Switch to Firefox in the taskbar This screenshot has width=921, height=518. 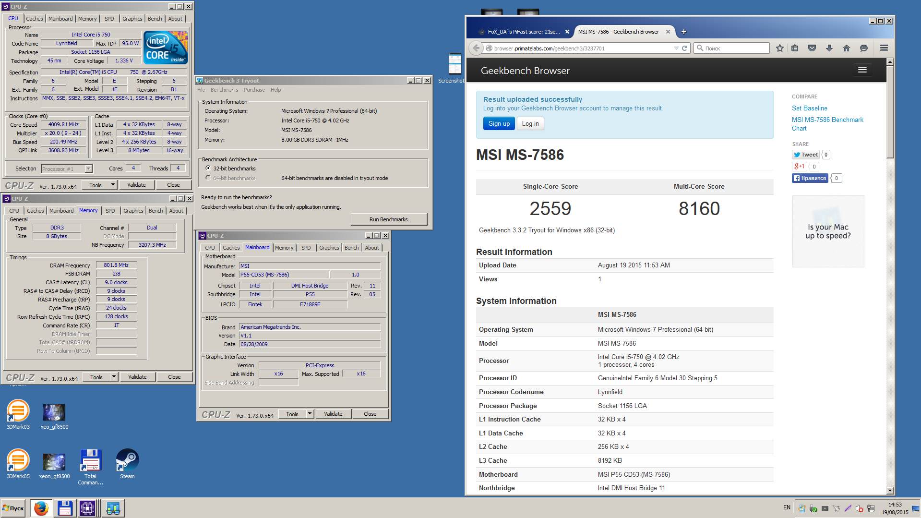41,508
